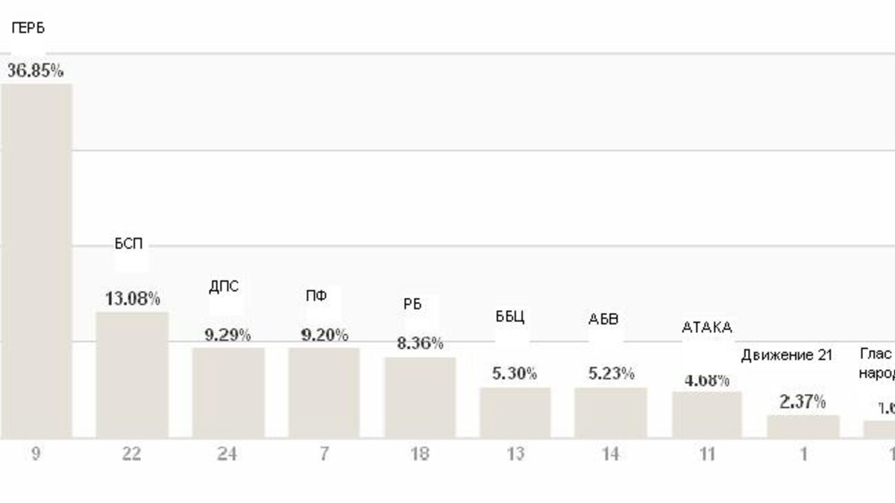This screenshot has width=895, height=503.
Task: Click the БСП party label
Action: click(128, 244)
